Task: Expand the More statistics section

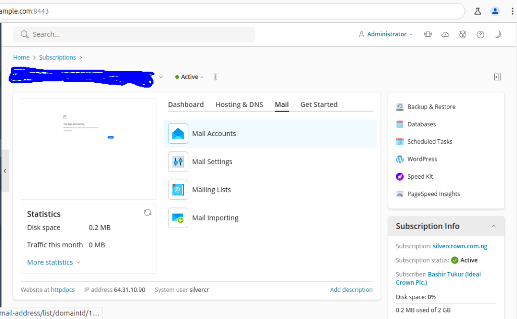Action: pyautogui.click(x=54, y=262)
